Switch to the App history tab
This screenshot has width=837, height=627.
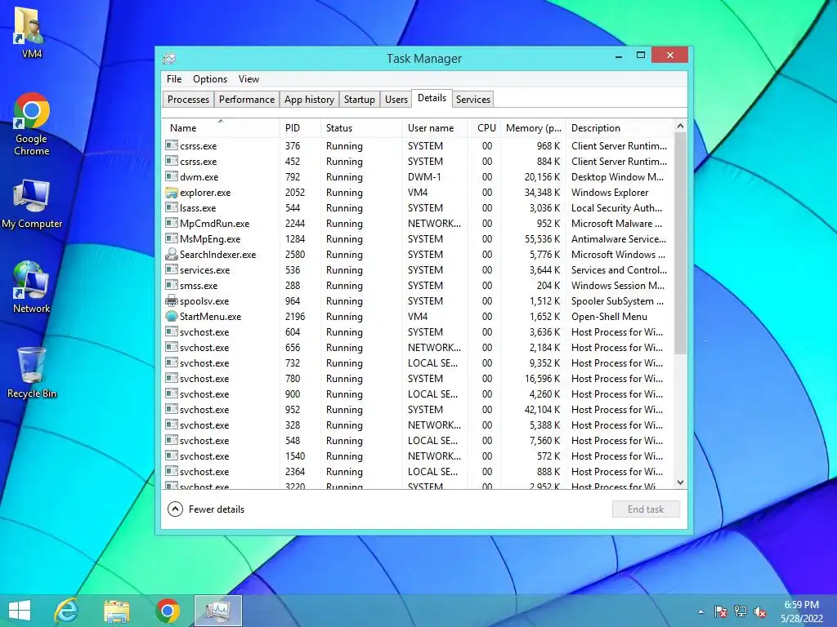[309, 99]
